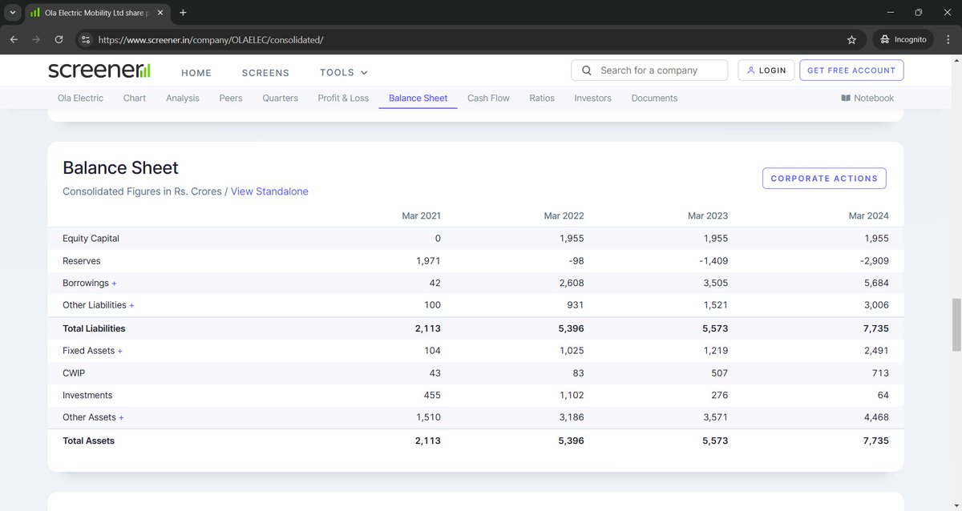Click the Get Free Account button
This screenshot has height=511, width=962.
pyautogui.click(x=851, y=70)
